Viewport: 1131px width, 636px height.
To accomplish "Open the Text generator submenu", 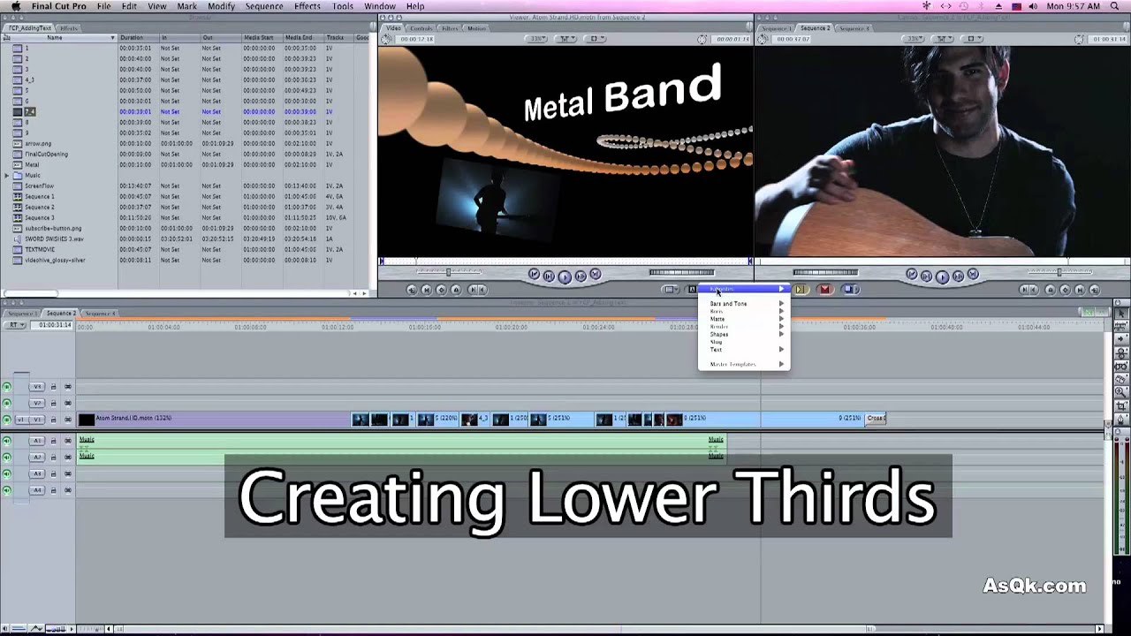I will (743, 350).
